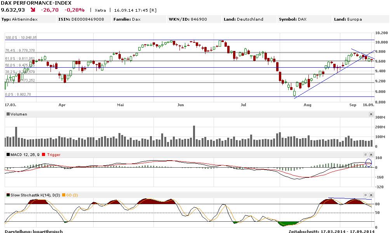
Task: Click the 17.03. start date label
Action: click(x=10, y=105)
